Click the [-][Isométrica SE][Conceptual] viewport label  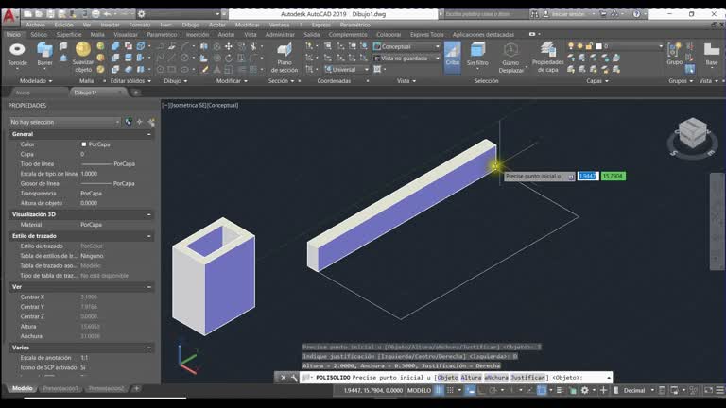pos(200,106)
